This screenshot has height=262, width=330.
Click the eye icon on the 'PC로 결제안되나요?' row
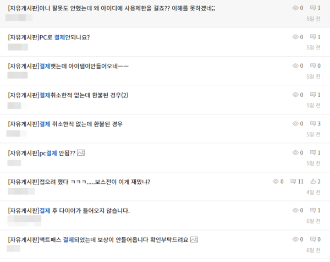click(x=295, y=37)
